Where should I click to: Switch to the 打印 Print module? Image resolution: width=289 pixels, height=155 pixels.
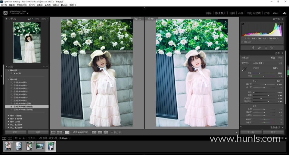(267, 13)
